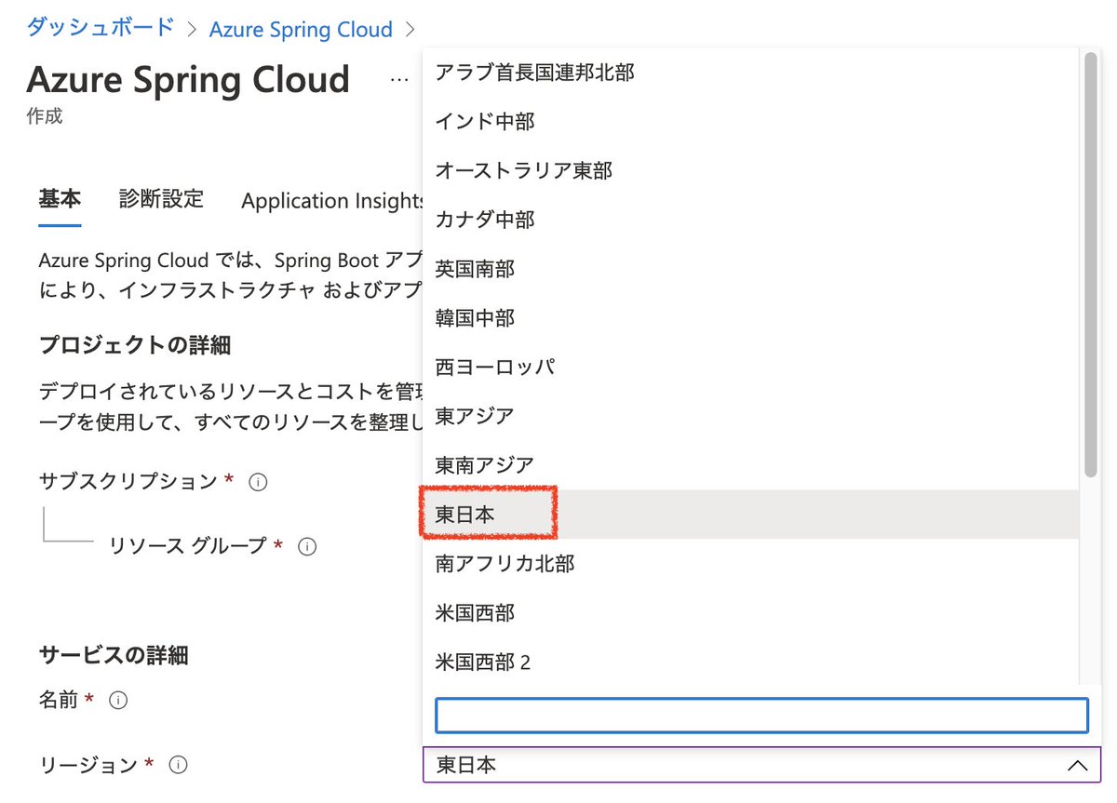Switch to the 基本 tab

pyautogui.click(x=60, y=199)
